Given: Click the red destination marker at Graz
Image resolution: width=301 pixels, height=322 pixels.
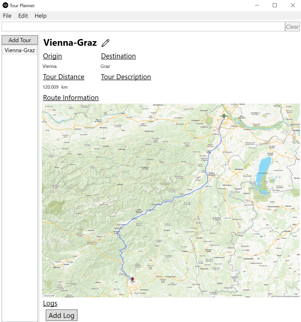Looking at the screenshot, I should [x=132, y=279].
